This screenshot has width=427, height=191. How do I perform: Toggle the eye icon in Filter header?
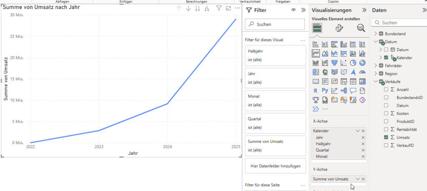[294, 10]
